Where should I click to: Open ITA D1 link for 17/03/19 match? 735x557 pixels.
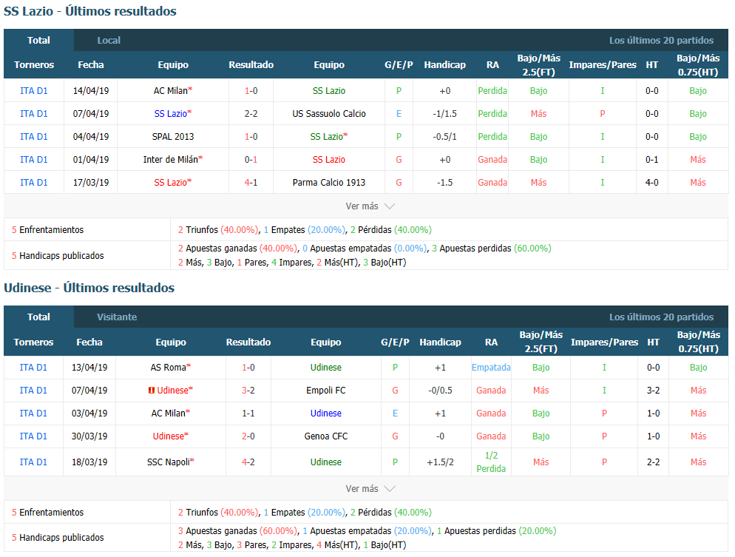(34, 183)
